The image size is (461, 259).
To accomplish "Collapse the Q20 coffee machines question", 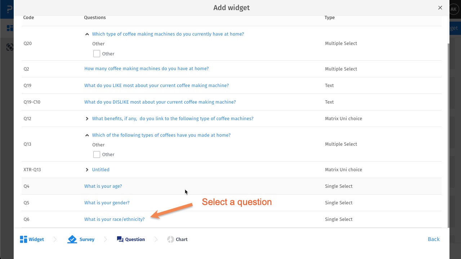I will [x=87, y=34].
